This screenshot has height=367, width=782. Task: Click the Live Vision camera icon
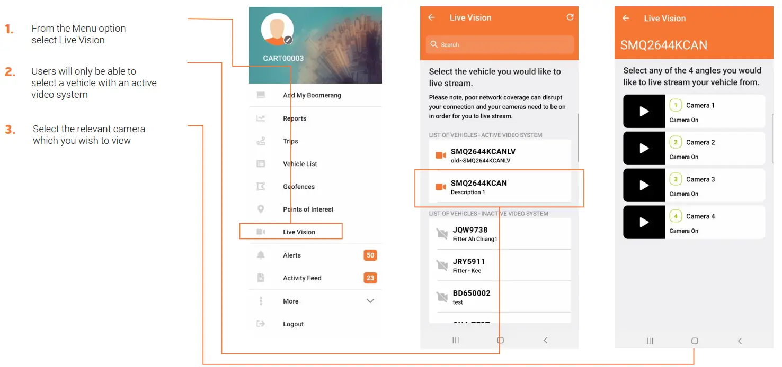click(x=260, y=231)
